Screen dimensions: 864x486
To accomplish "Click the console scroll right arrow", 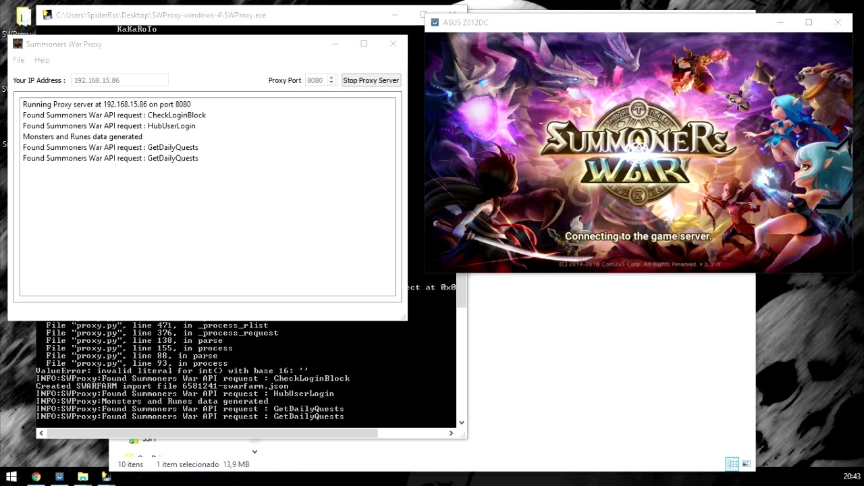I will (451, 433).
